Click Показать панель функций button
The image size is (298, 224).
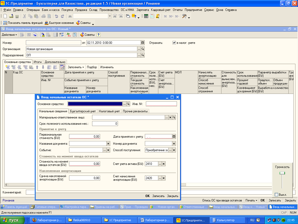click(x=23, y=23)
